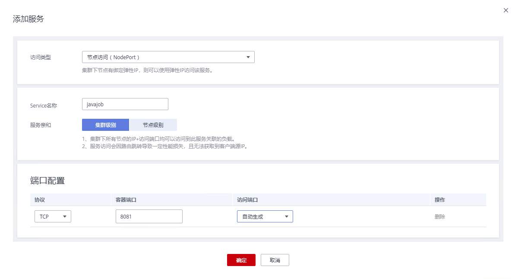Image resolution: width=515 pixels, height=279 pixels.
Task: Click note 1 about 集群下所有节点的IP
Action: [x=159, y=139]
